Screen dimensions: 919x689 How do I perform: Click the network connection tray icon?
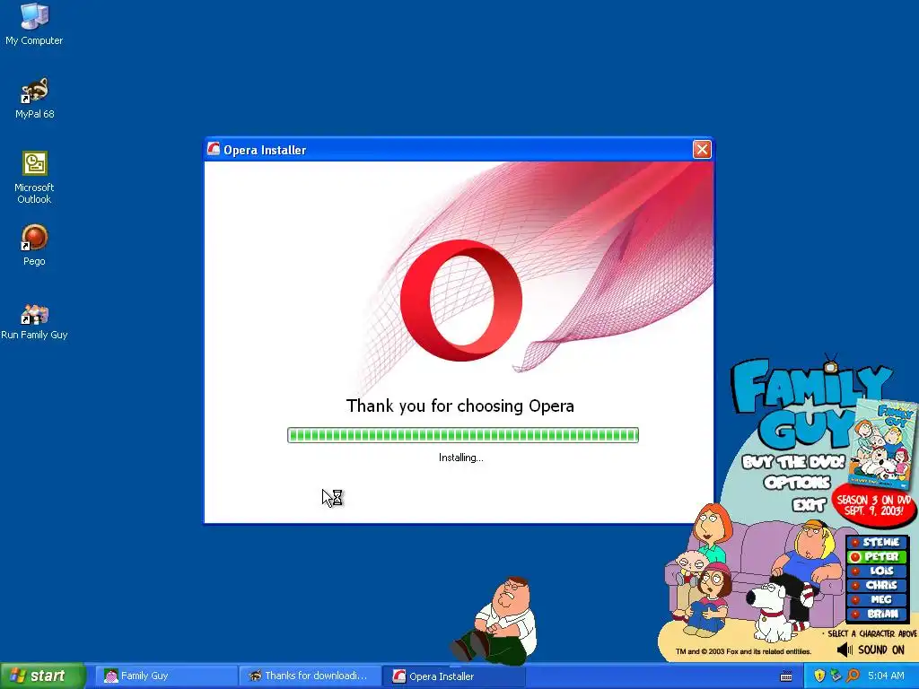pos(836,676)
